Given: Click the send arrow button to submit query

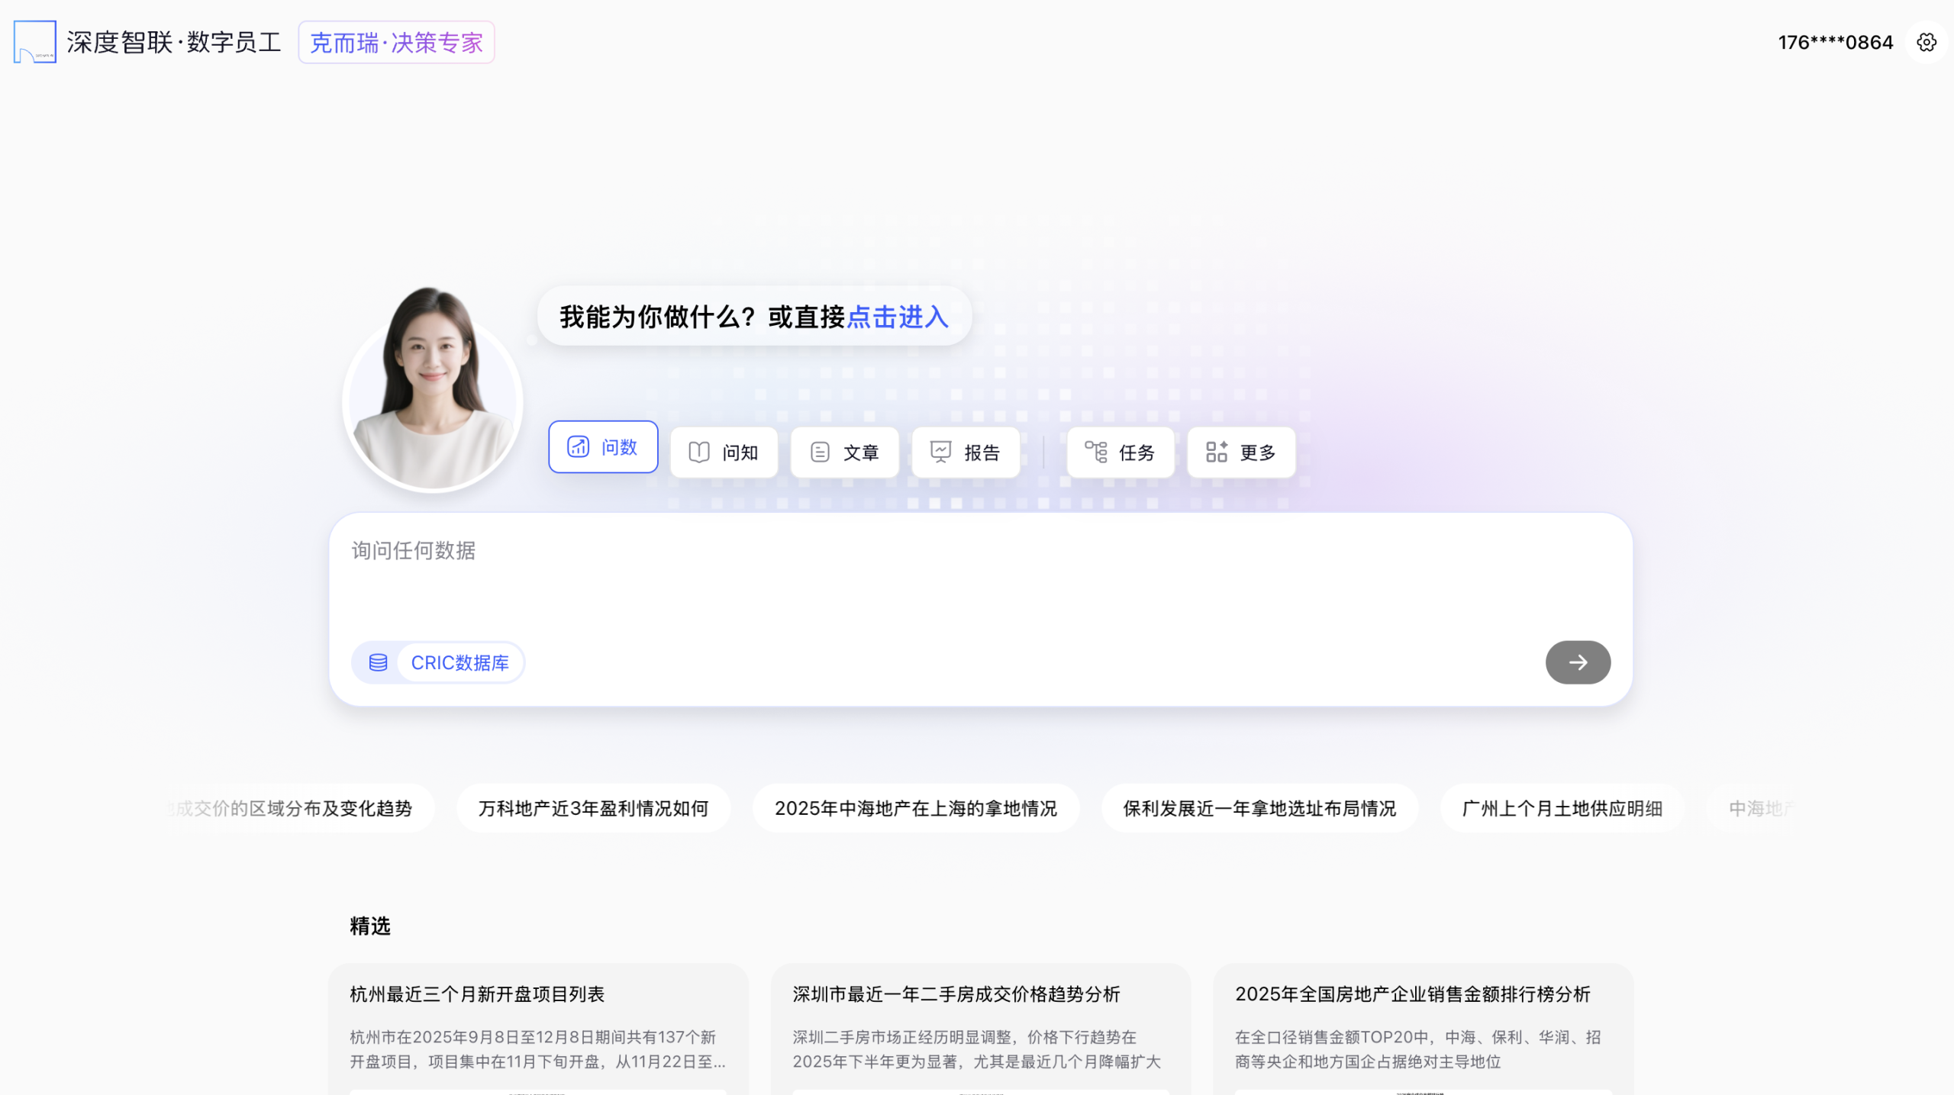Looking at the screenshot, I should (x=1577, y=662).
